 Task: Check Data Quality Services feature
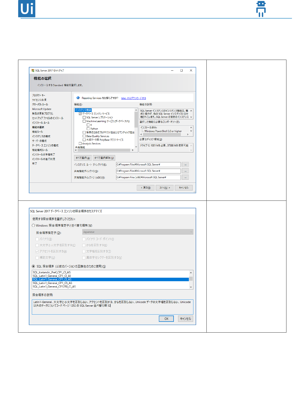pos(84,136)
